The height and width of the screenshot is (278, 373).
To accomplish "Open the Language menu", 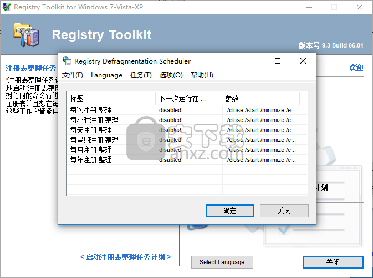I will (106, 75).
